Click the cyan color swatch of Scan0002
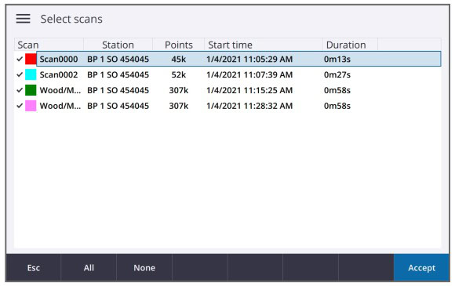Image resolution: width=455 pixels, height=286 pixels. point(31,74)
